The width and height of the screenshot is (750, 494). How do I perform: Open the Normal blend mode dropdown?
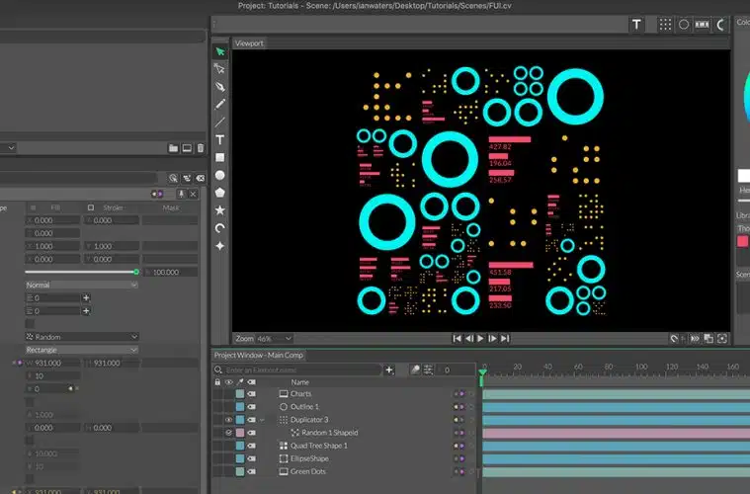point(81,285)
